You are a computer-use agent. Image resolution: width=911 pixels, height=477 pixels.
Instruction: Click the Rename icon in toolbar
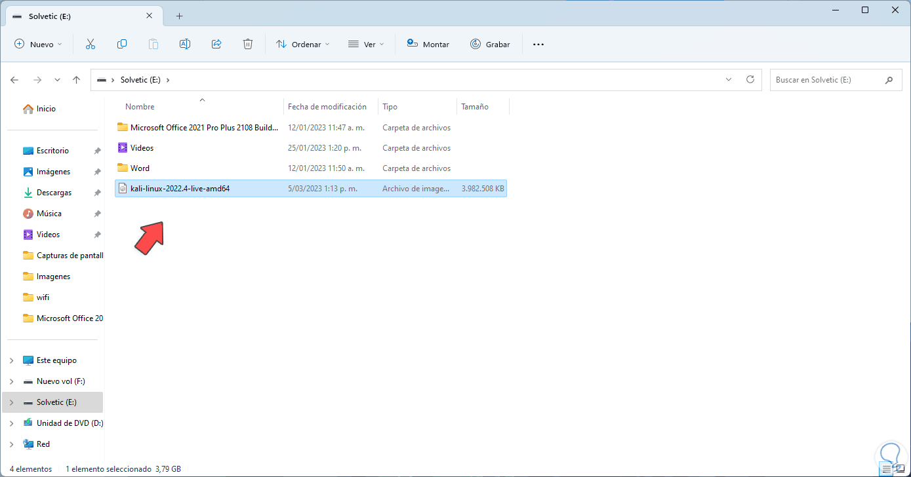[x=185, y=44]
